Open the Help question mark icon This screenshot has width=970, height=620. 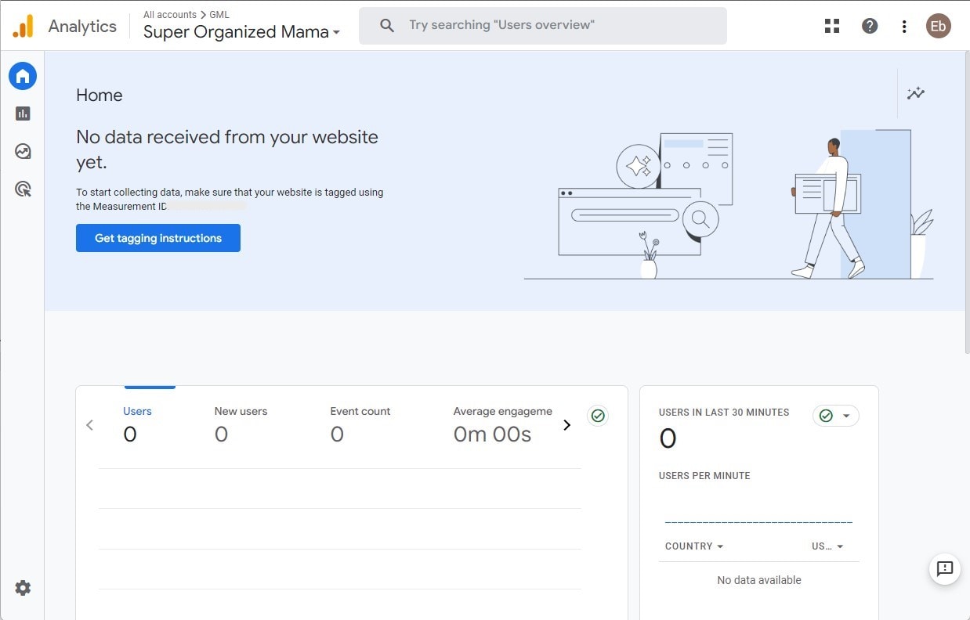click(870, 26)
